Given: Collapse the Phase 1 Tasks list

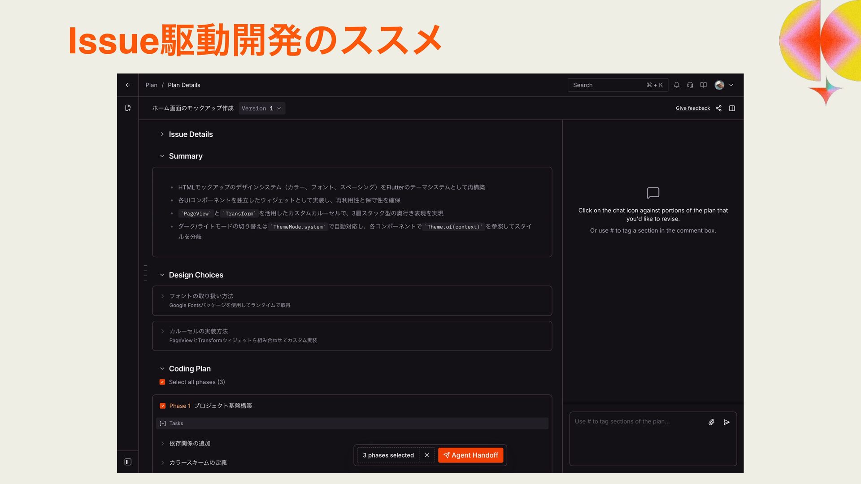Looking at the screenshot, I should [x=163, y=423].
